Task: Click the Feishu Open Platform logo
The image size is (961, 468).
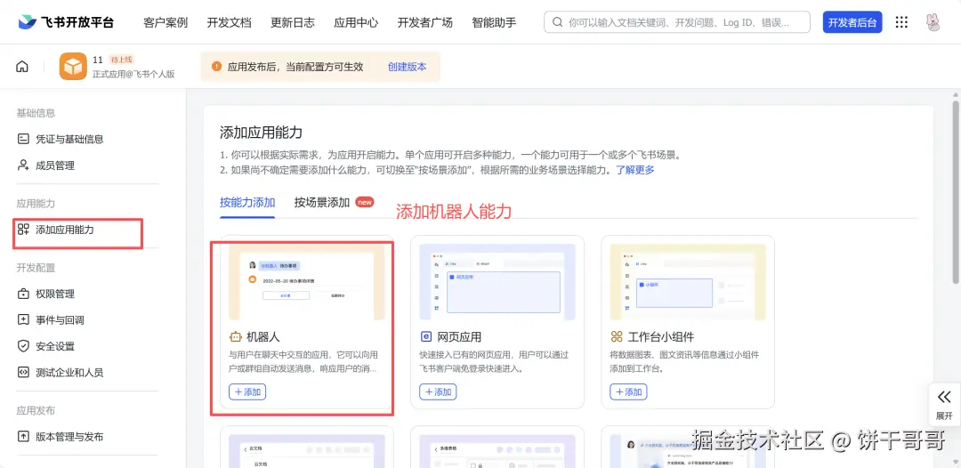Action: tap(66, 22)
